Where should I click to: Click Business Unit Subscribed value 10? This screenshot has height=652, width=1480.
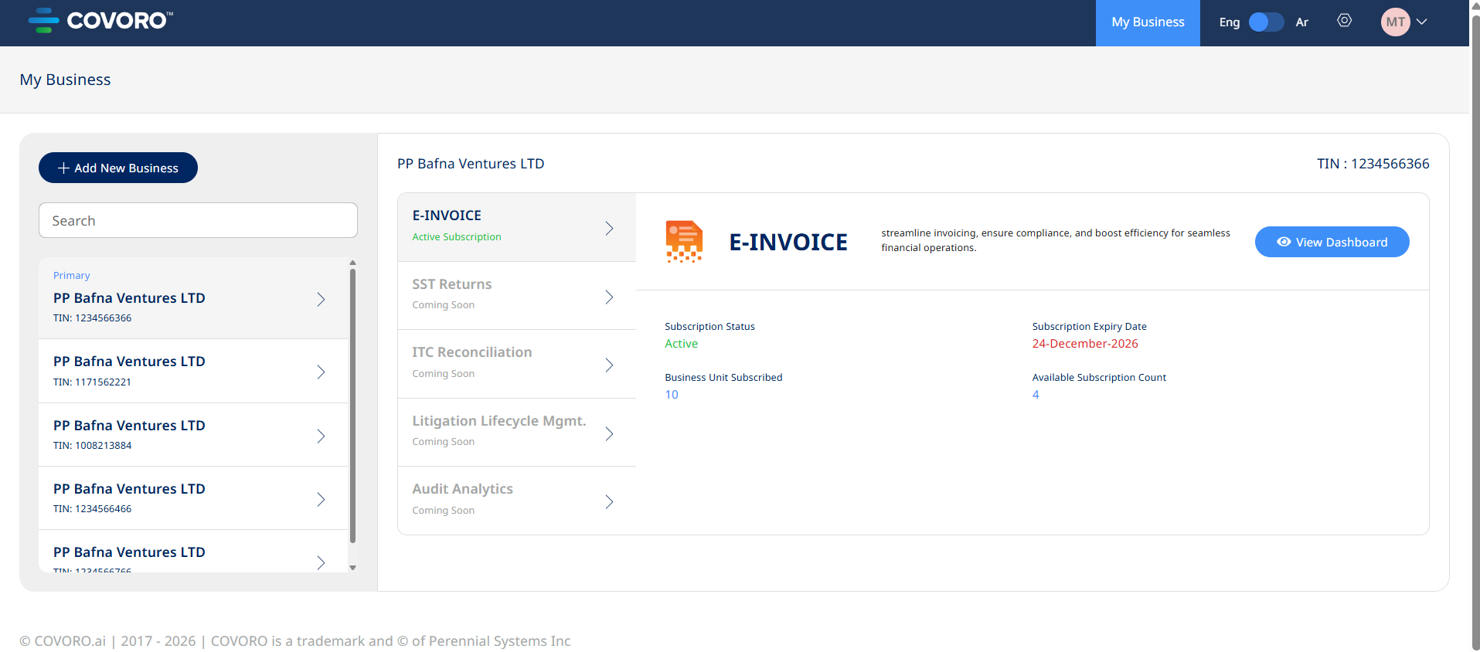point(672,395)
